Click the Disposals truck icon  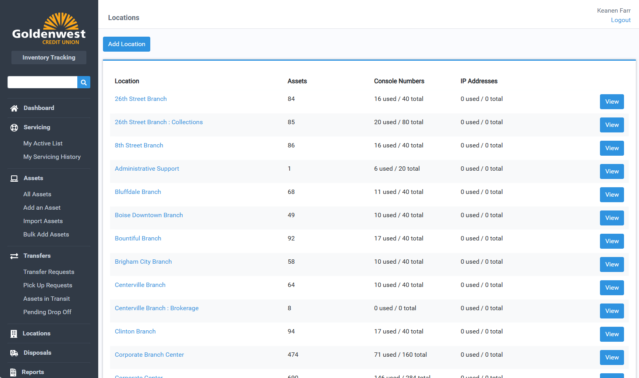(14, 353)
